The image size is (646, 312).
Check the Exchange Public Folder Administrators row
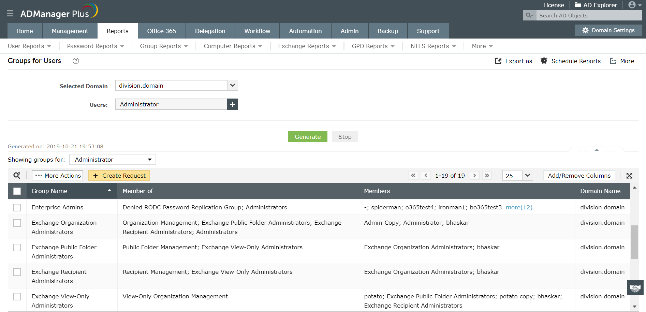tap(17, 248)
